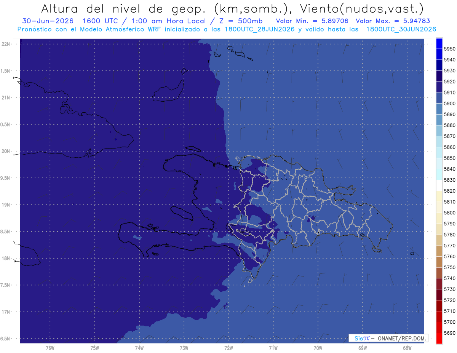This screenshot has width=457, height=353.
Task: Pick the color bar segment between 5900 and 5910
Action: point(439,98)
